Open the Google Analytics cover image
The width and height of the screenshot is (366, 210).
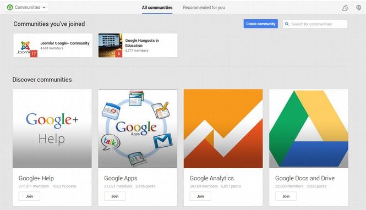pos(223,129)
